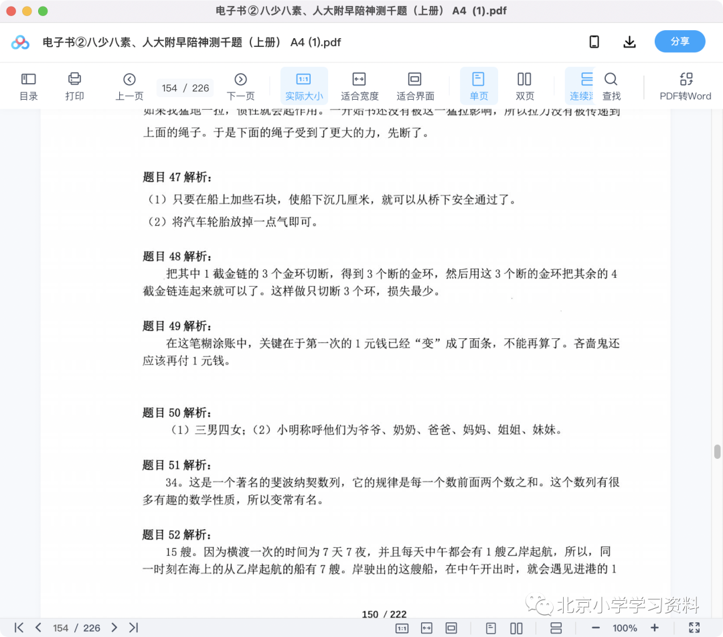Go to next page in bottom bar
The image size is (723, 637).
click(114, 628)
